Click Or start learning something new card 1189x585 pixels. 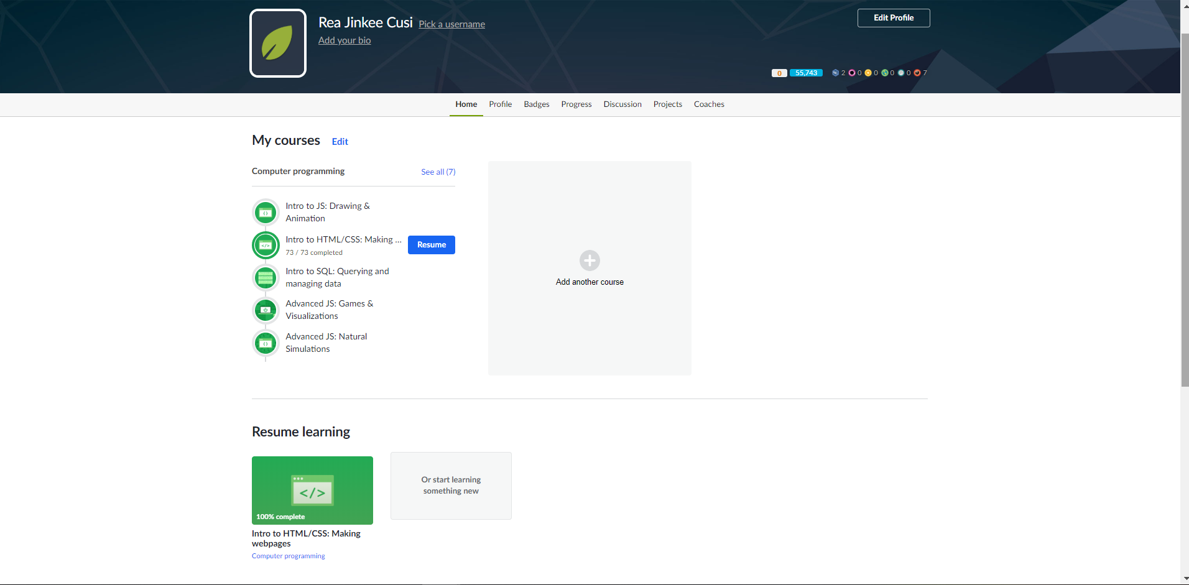tap(451, 486)
